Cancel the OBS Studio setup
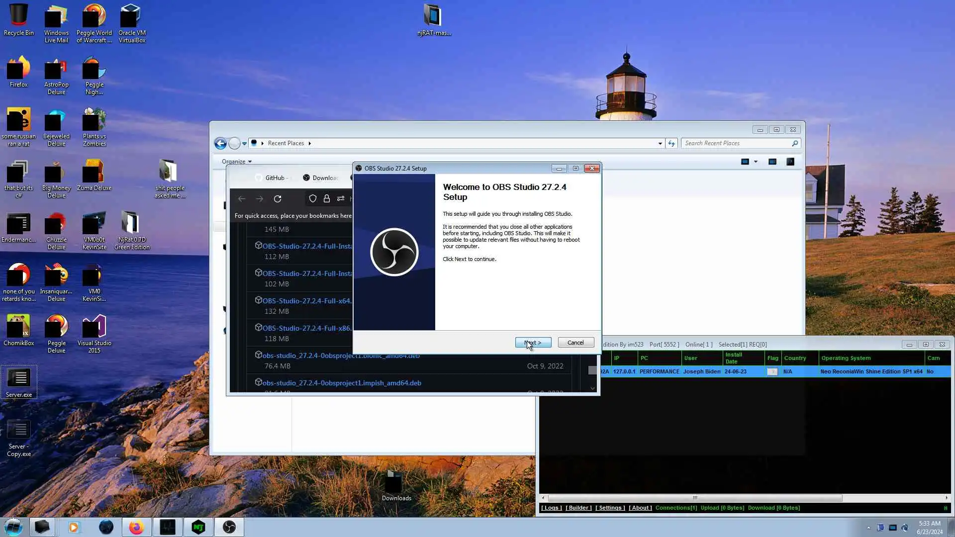The height and width of the screenshot is (537, 955). click(575, 343)
